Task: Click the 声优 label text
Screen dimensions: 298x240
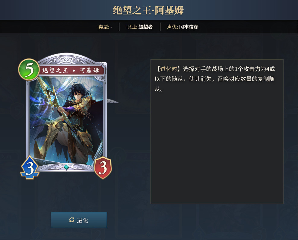Action: coord(173,27)
